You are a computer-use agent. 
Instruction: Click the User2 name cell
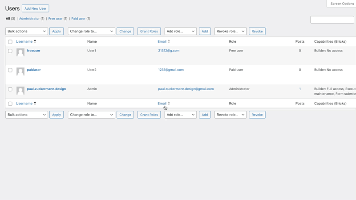tap(92, 70)
